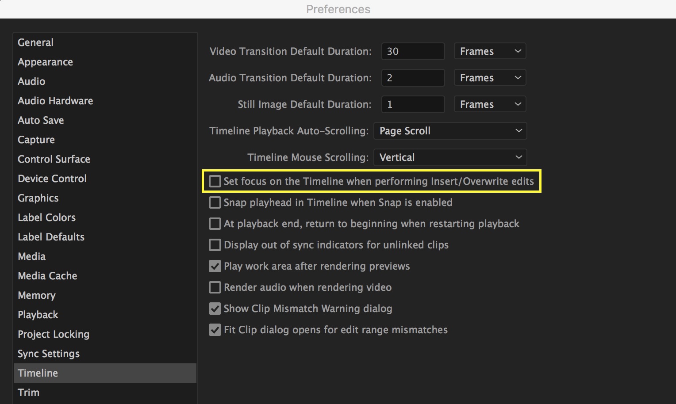
Task: Open Trim preferences category
Action: (x=105, y=393)
